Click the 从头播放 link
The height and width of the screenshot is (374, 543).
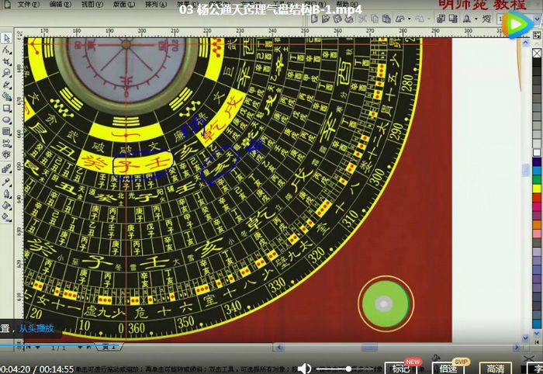point(36,328)
